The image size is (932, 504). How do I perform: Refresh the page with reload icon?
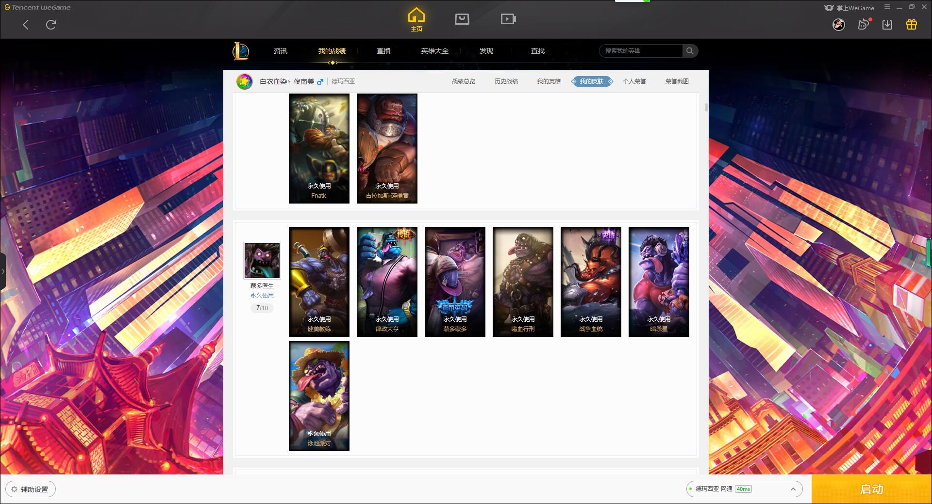51,25
